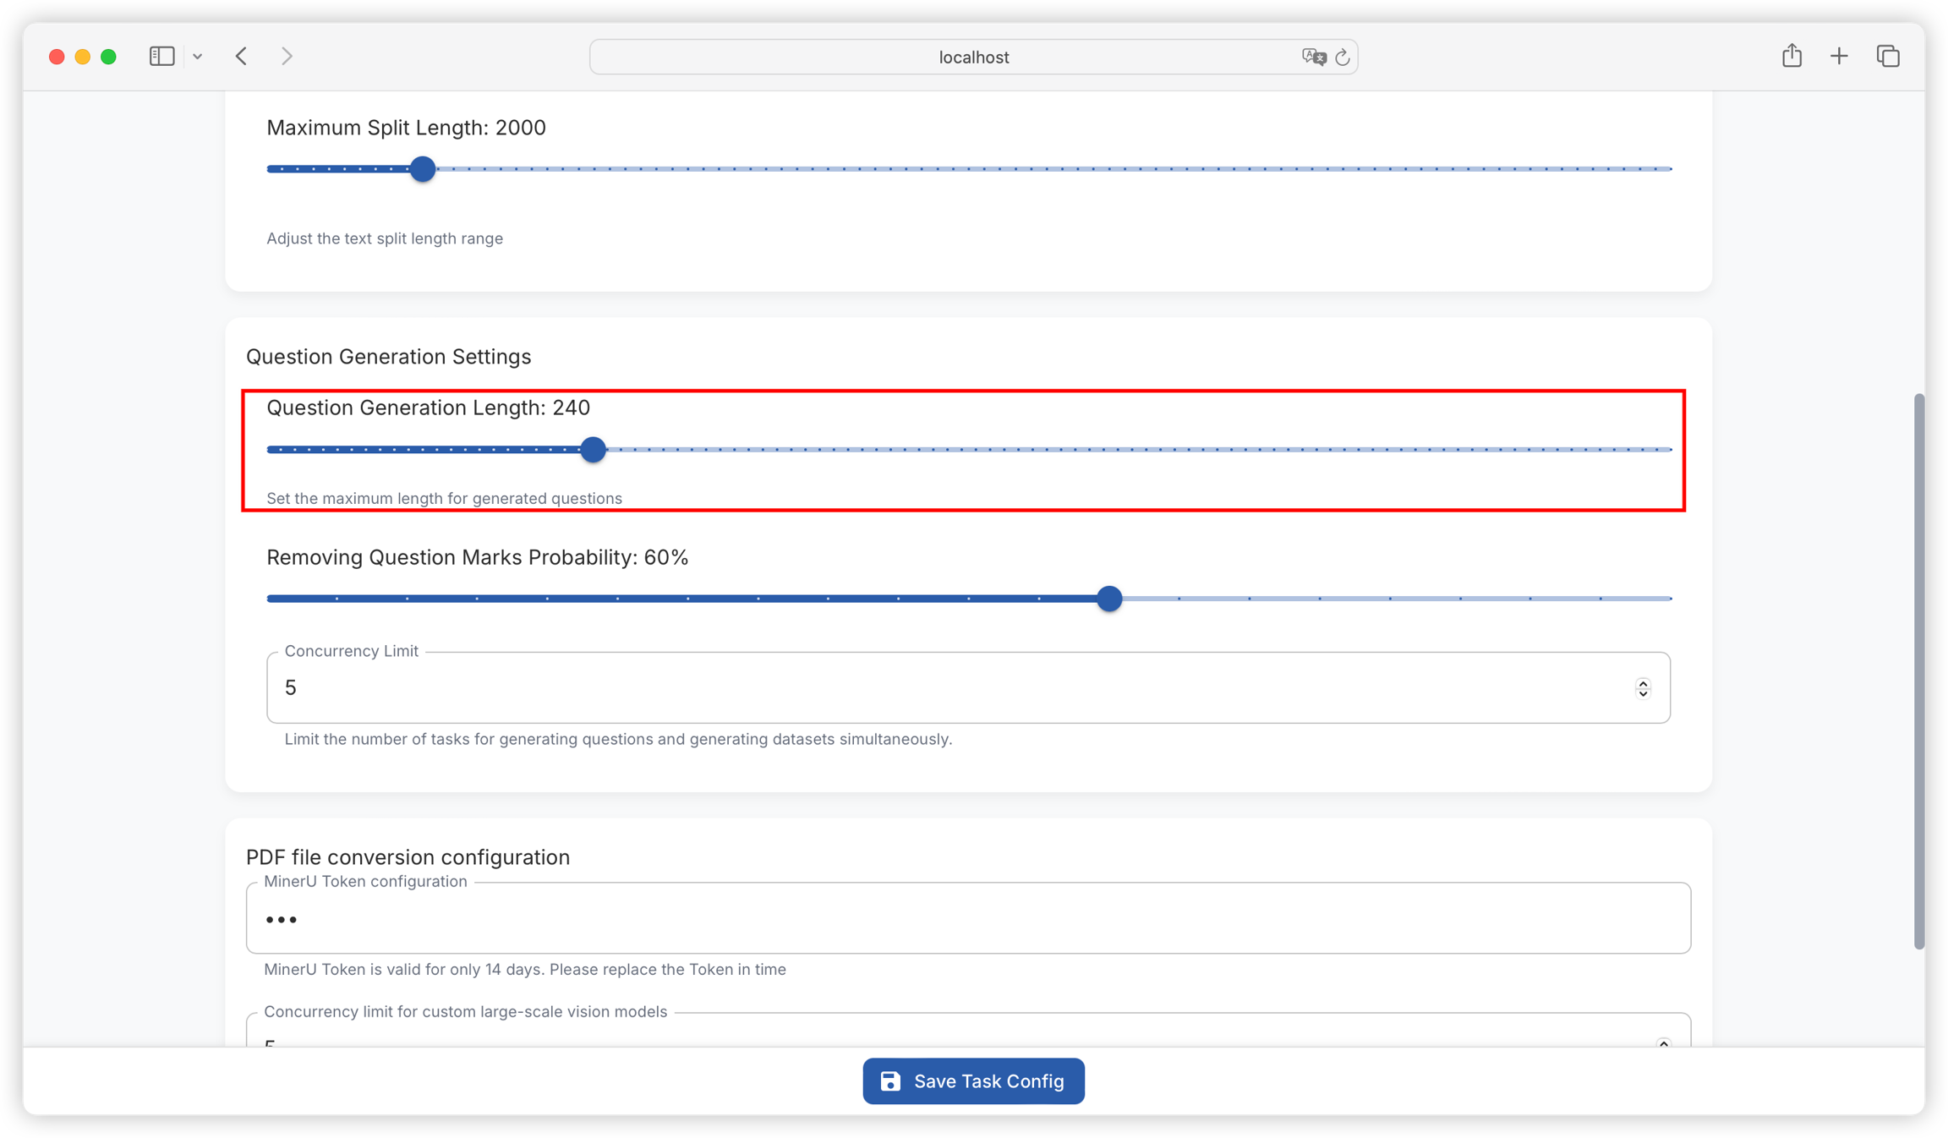Click the translate page icon
The height and width of the screenshot is (1138, 1948).
point(1313,57)
